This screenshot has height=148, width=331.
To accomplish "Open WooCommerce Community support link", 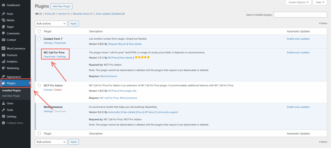I will pos(167,112).
